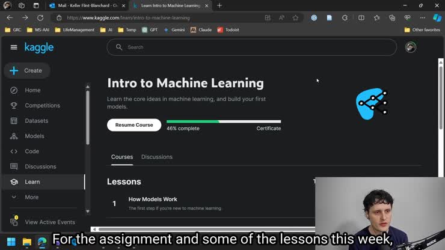Click Resume Course button
The width and height of the screenshot is (445, 250).
coord(134,125)
